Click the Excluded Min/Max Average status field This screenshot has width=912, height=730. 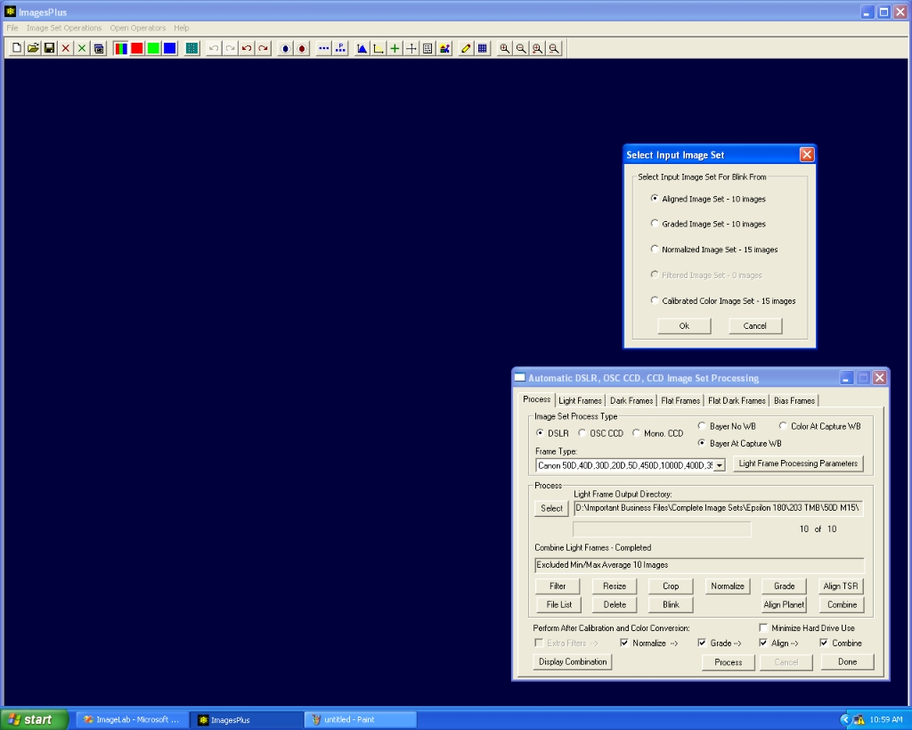pyautogui.click(x=699, y=565)
